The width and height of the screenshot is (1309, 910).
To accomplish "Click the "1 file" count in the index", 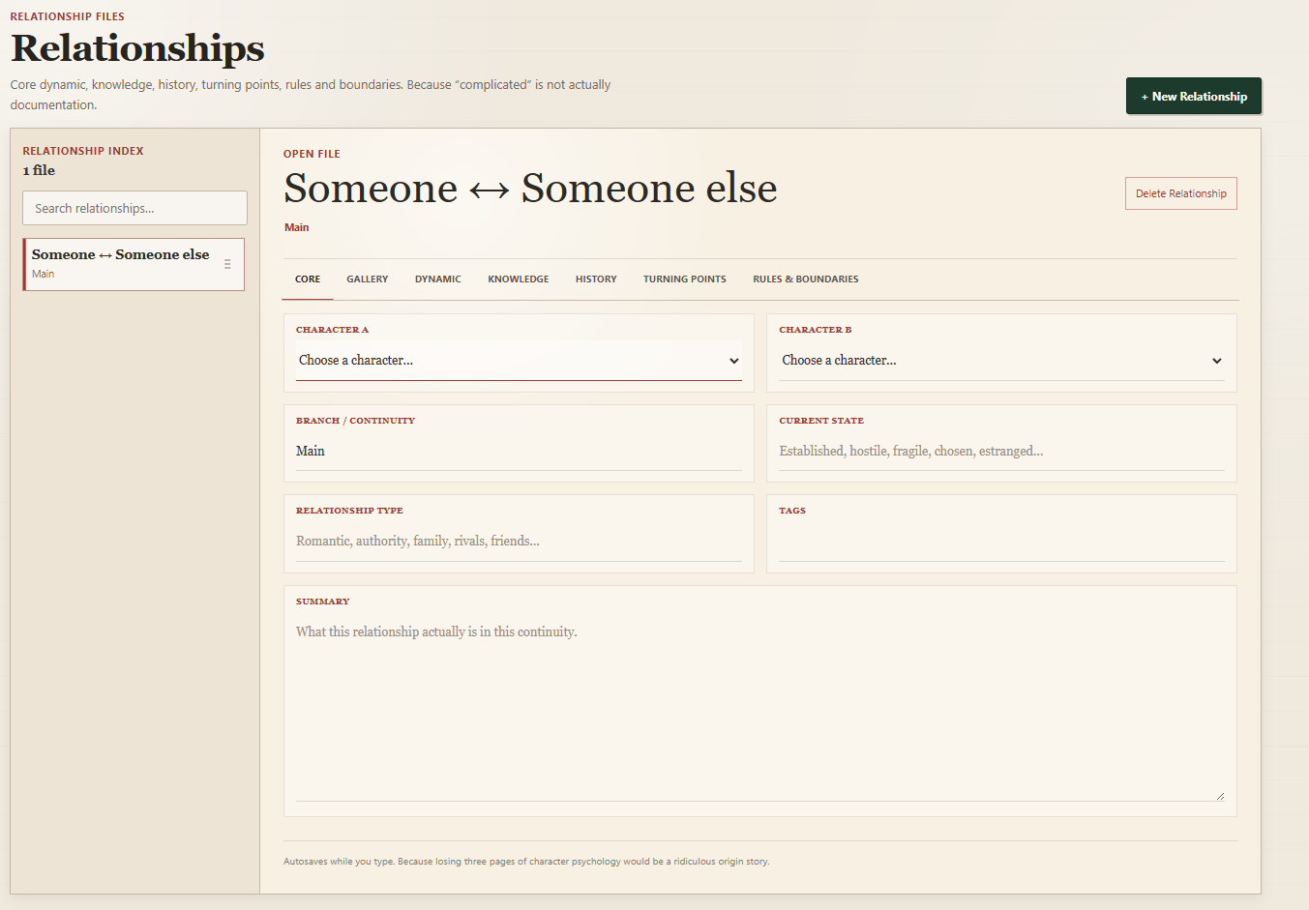I will (x=39, y=170).
